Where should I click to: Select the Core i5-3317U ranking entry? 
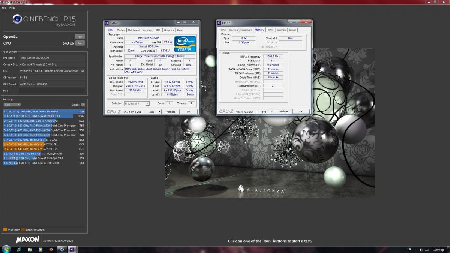[44, 163]
